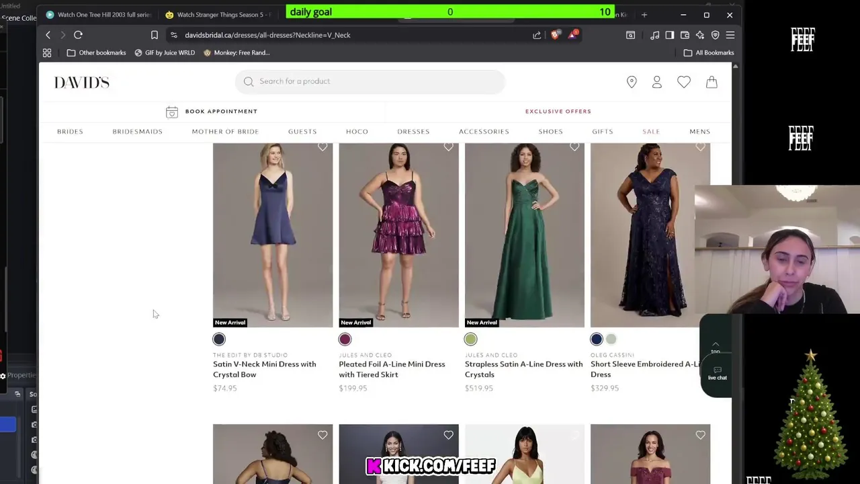Open the Brave Rewards triangle icon

coord(573,35)
